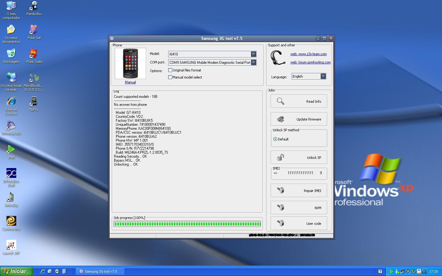442x276 pixels.
Task: Click the log line 'Factory SW: I6410BUIK5'
Action: coord(134,121)
